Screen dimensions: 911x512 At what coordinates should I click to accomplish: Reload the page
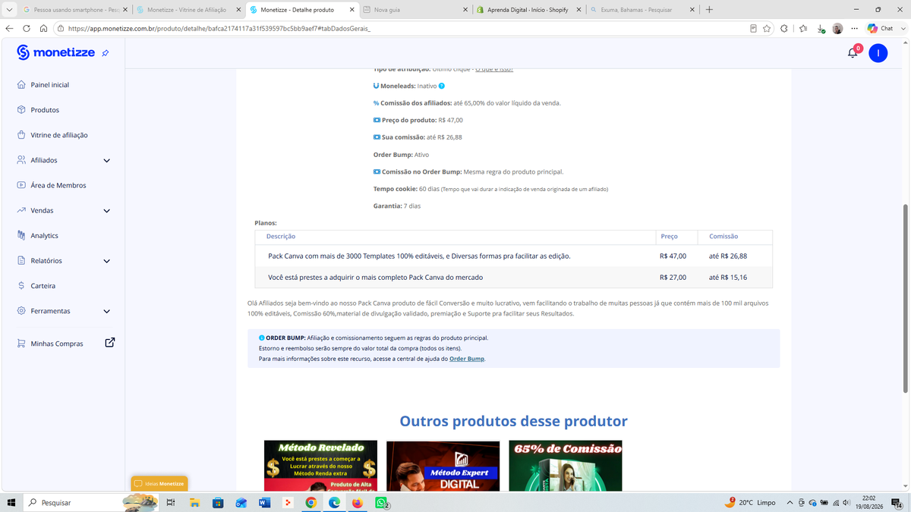pos(27,28)
